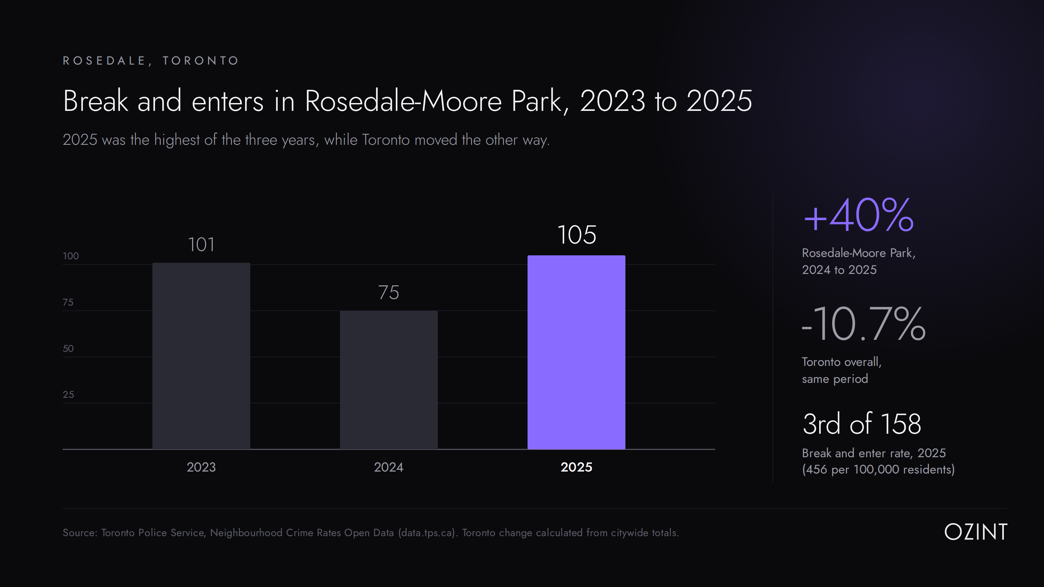This screenshot has height=587, width=1044.
Task: Click the Toronto Police Service source line
Action: (371, 533)
